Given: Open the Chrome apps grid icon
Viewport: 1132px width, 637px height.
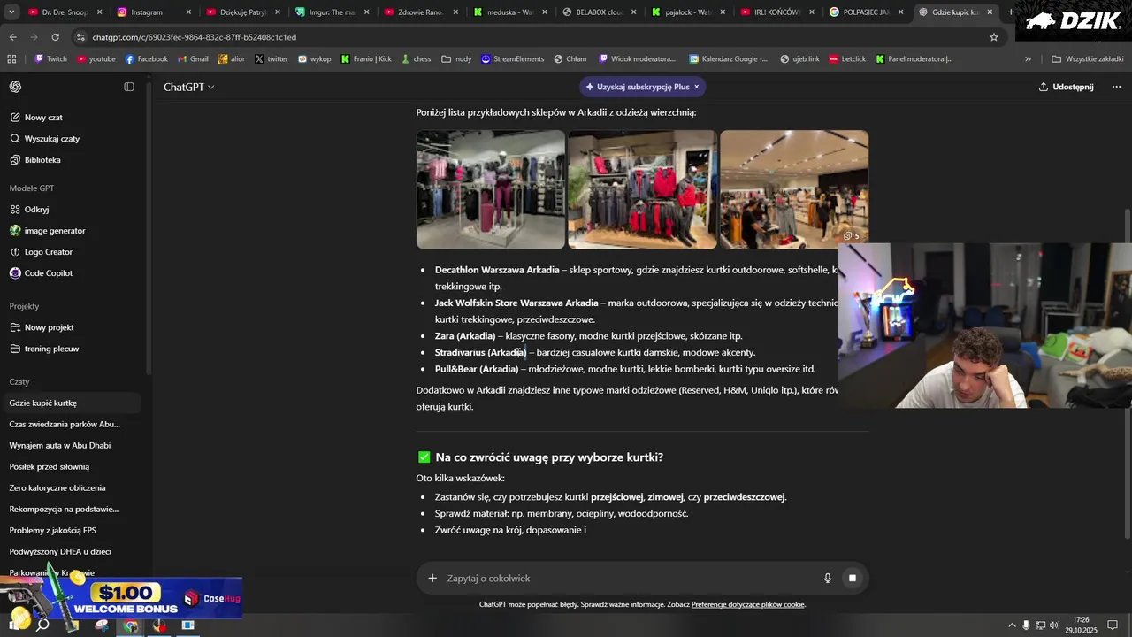Looking at the screenshot, I should 11,59.
